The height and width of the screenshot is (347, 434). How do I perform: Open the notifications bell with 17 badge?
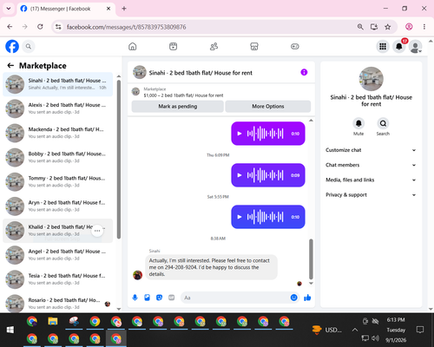click(399, 46)
